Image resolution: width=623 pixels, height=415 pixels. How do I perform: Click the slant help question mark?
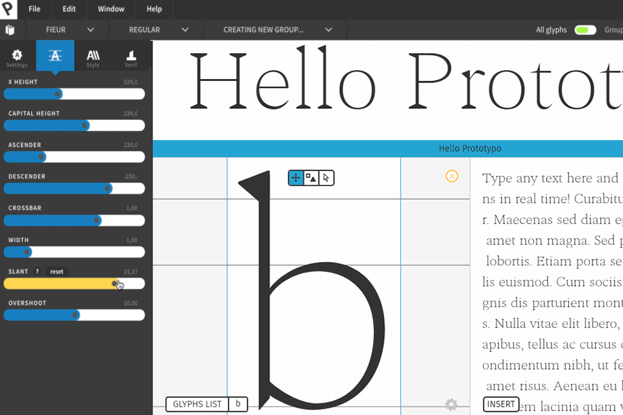pyautogui.click(x=37, y=272)
